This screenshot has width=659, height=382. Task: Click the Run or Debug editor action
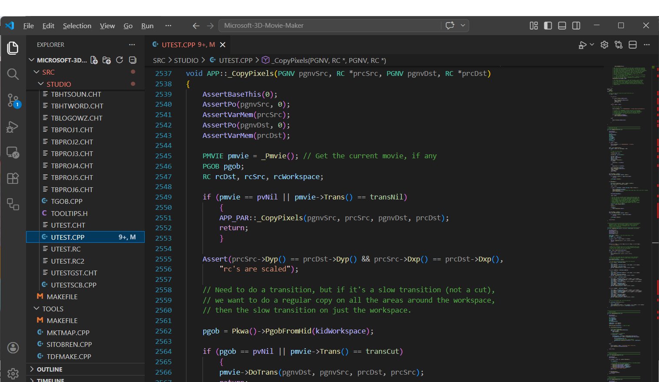point(582,45)
